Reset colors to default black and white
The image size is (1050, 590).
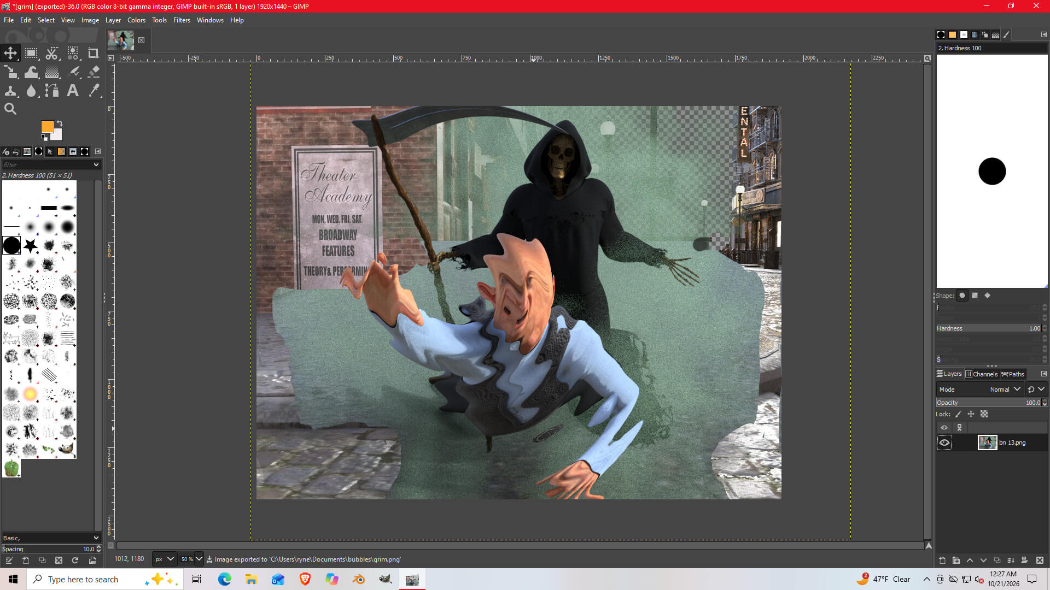coord(44,137)
